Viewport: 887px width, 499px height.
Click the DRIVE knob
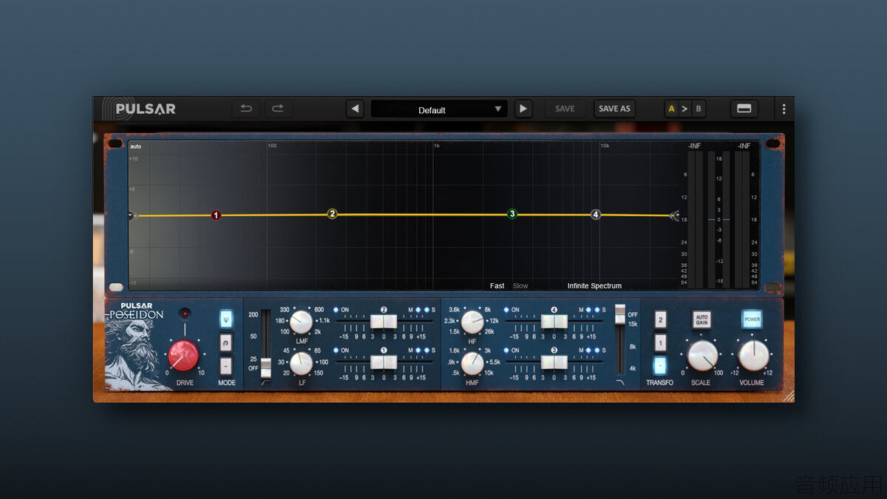(183, 356)
